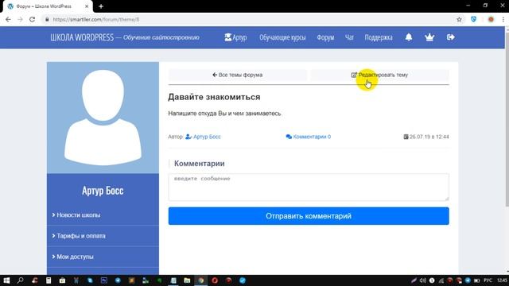Reload the page
The height and width of the screenshot is (286, 509).
point(32,19)
